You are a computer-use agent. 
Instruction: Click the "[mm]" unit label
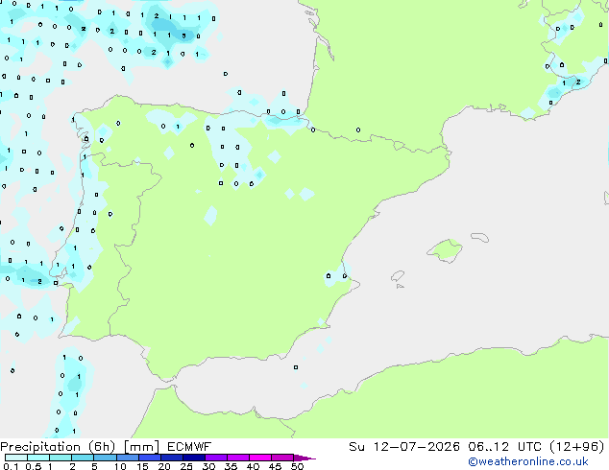click(x=141, y=447)
